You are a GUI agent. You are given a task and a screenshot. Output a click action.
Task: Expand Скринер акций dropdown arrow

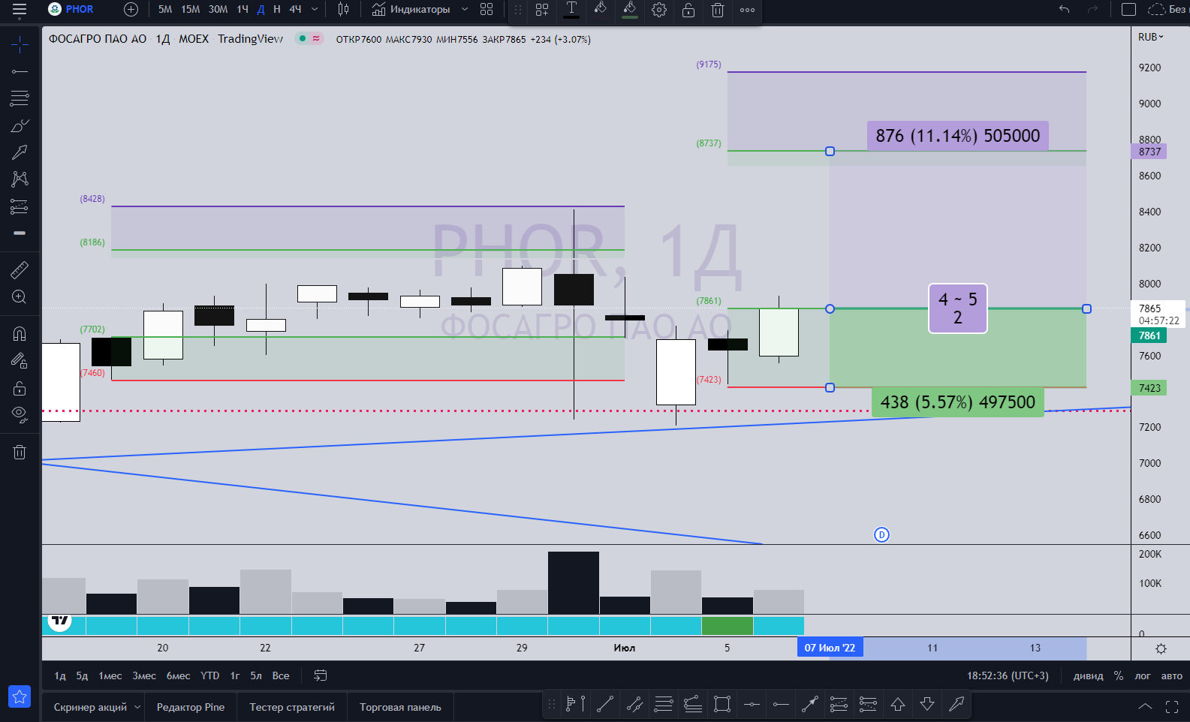tap(137, 707)
